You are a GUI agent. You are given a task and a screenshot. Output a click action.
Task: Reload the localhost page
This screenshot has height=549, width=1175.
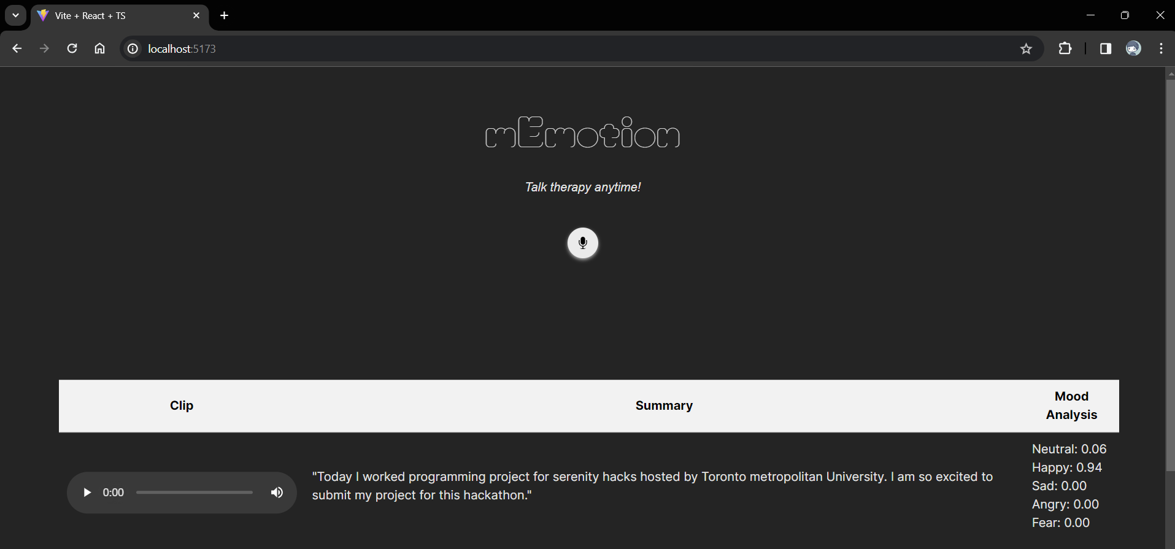(x=72, y=48)
